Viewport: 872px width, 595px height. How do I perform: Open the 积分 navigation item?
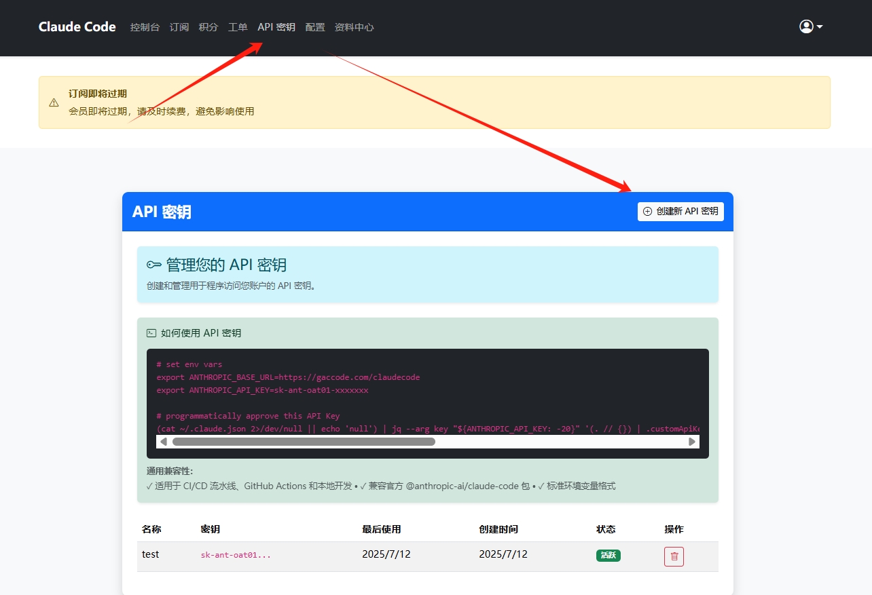208,27
